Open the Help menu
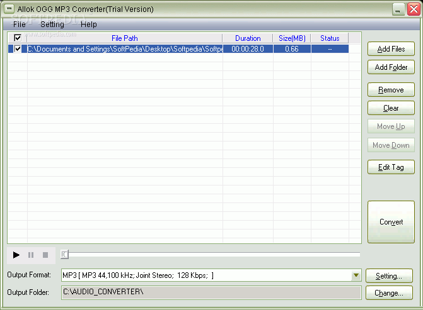Viewport: 423px width, 310px height. 88,25
